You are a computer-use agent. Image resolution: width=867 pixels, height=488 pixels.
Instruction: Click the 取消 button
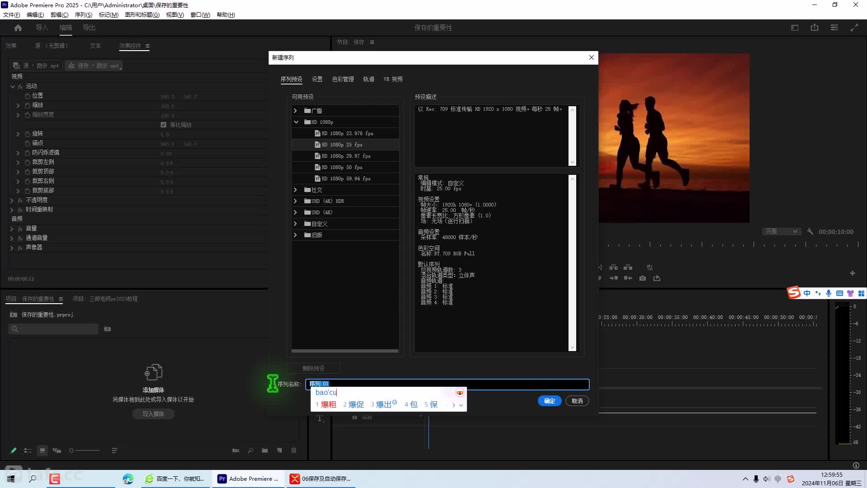(x=577, y=401)
